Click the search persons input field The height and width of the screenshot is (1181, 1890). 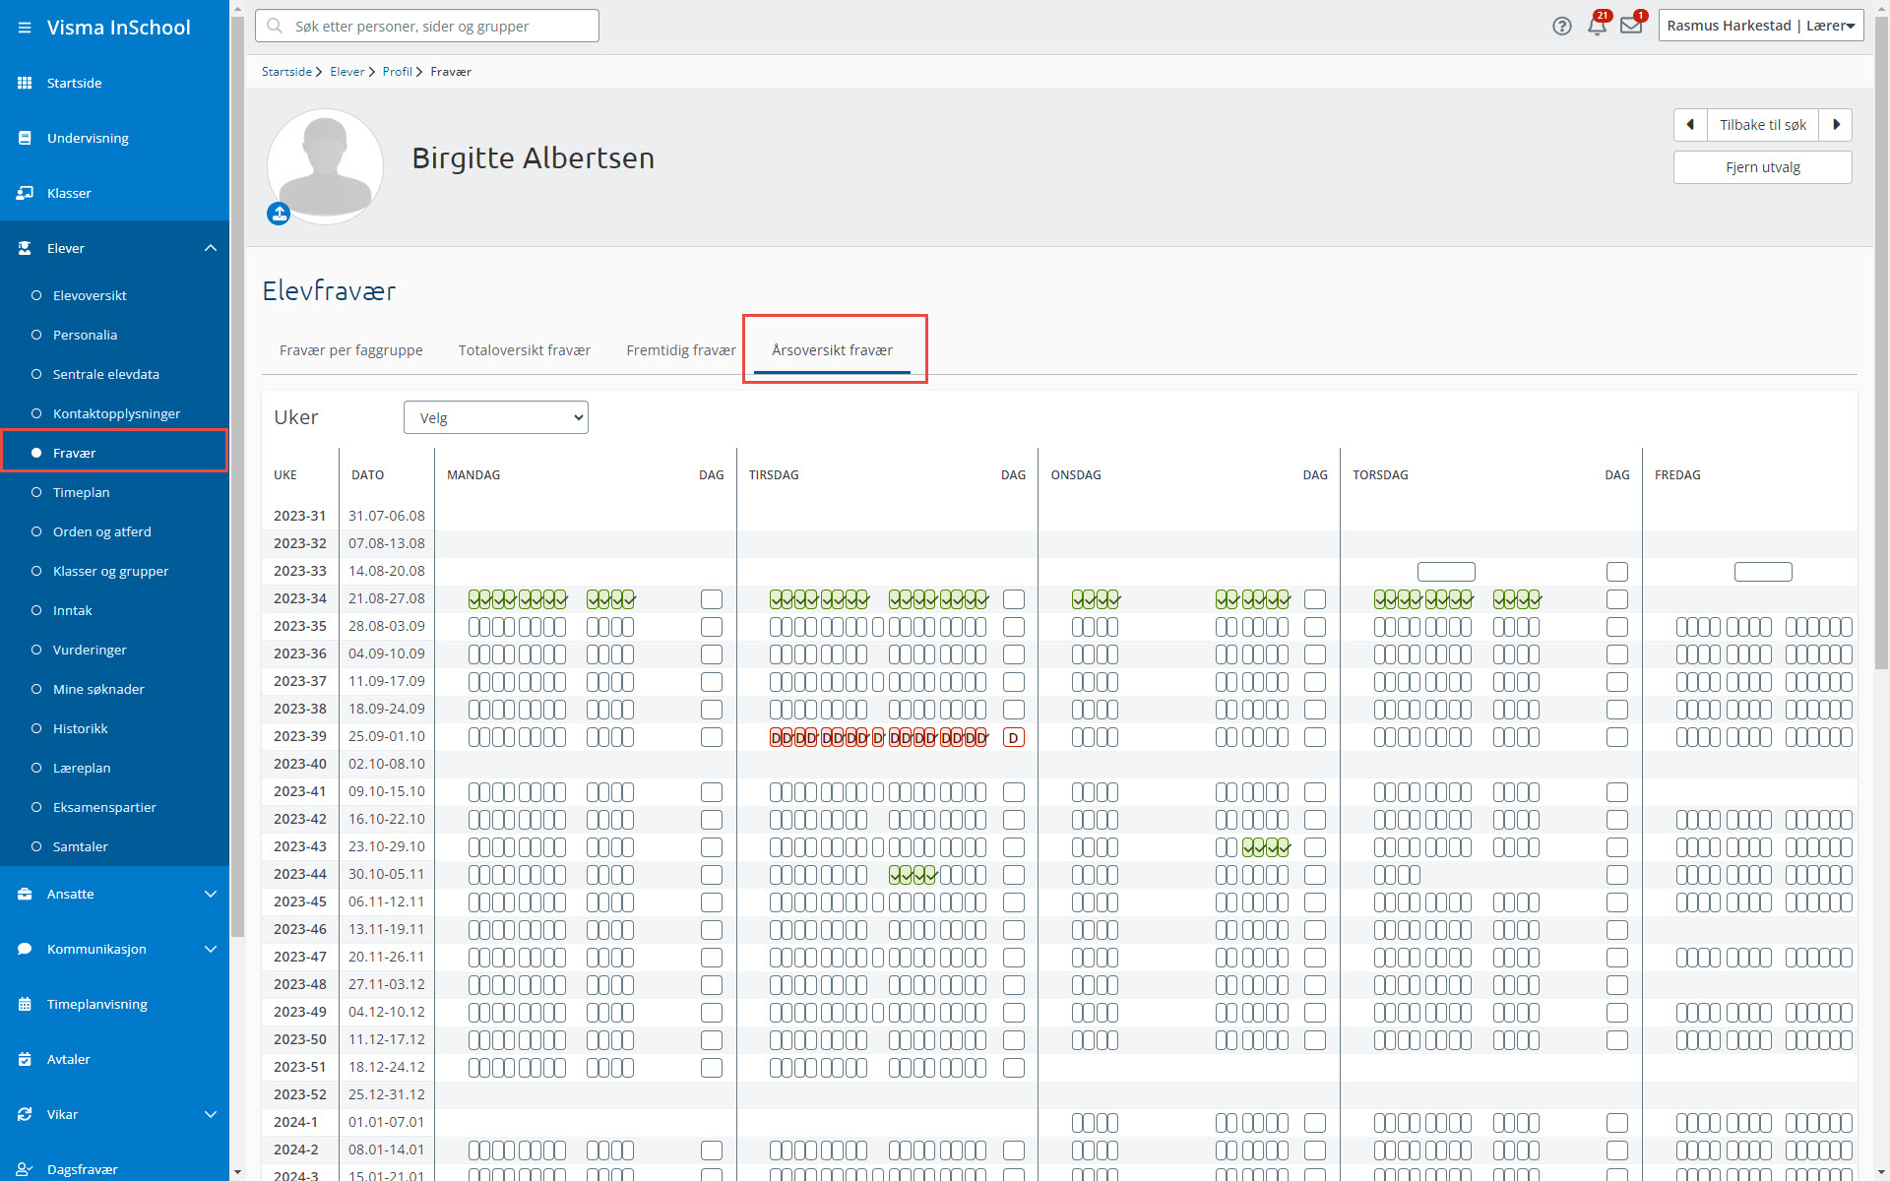pos(427,26)
